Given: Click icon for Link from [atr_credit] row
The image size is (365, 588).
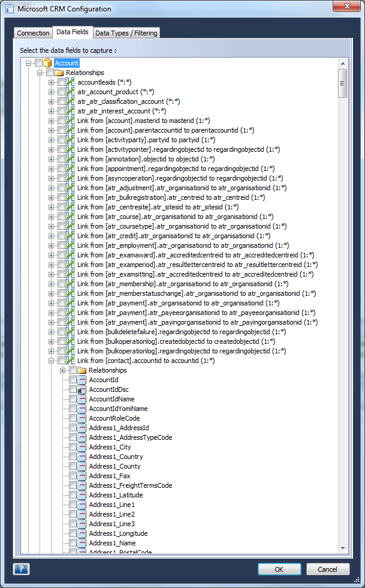Looking at the screenshot, I should (x=71, y=236).
